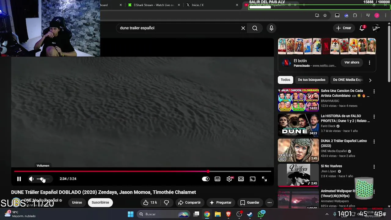Viewport: 391px width, 220px height.
Task: Open the FALSO PROFETA Dune video thumbnail
Action: (298, 125)
